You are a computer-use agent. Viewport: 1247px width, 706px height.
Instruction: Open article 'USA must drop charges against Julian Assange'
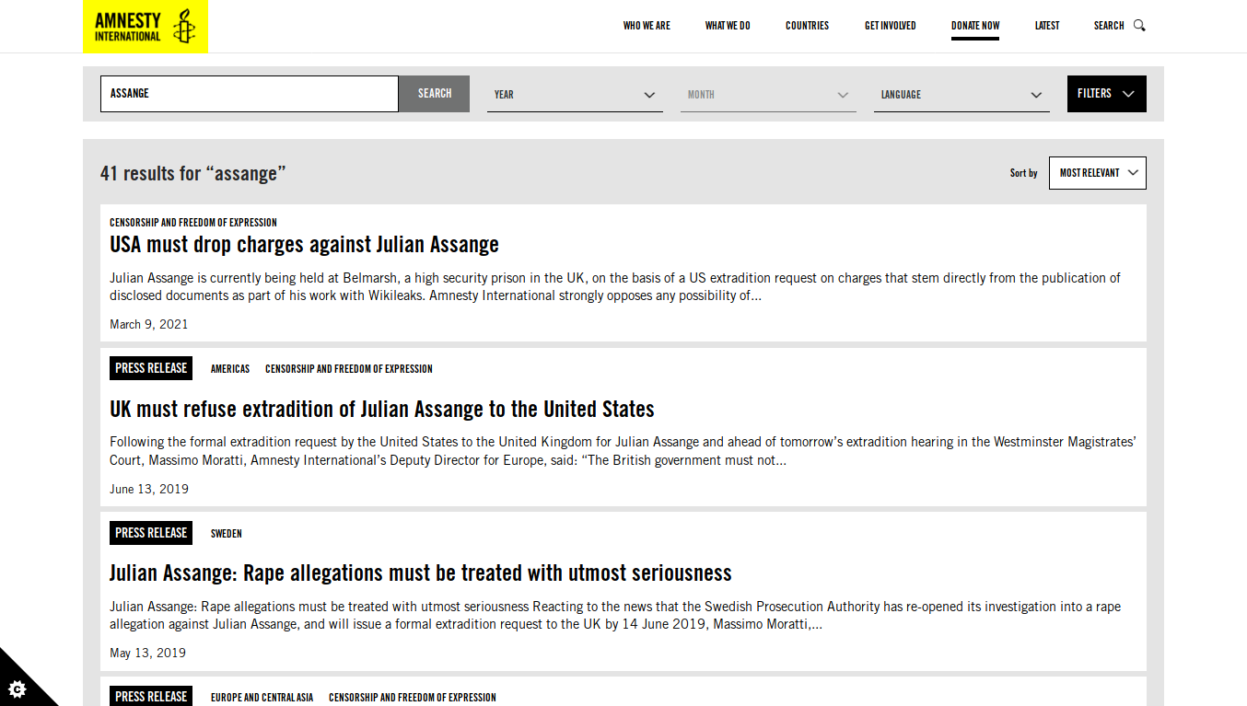304,245
